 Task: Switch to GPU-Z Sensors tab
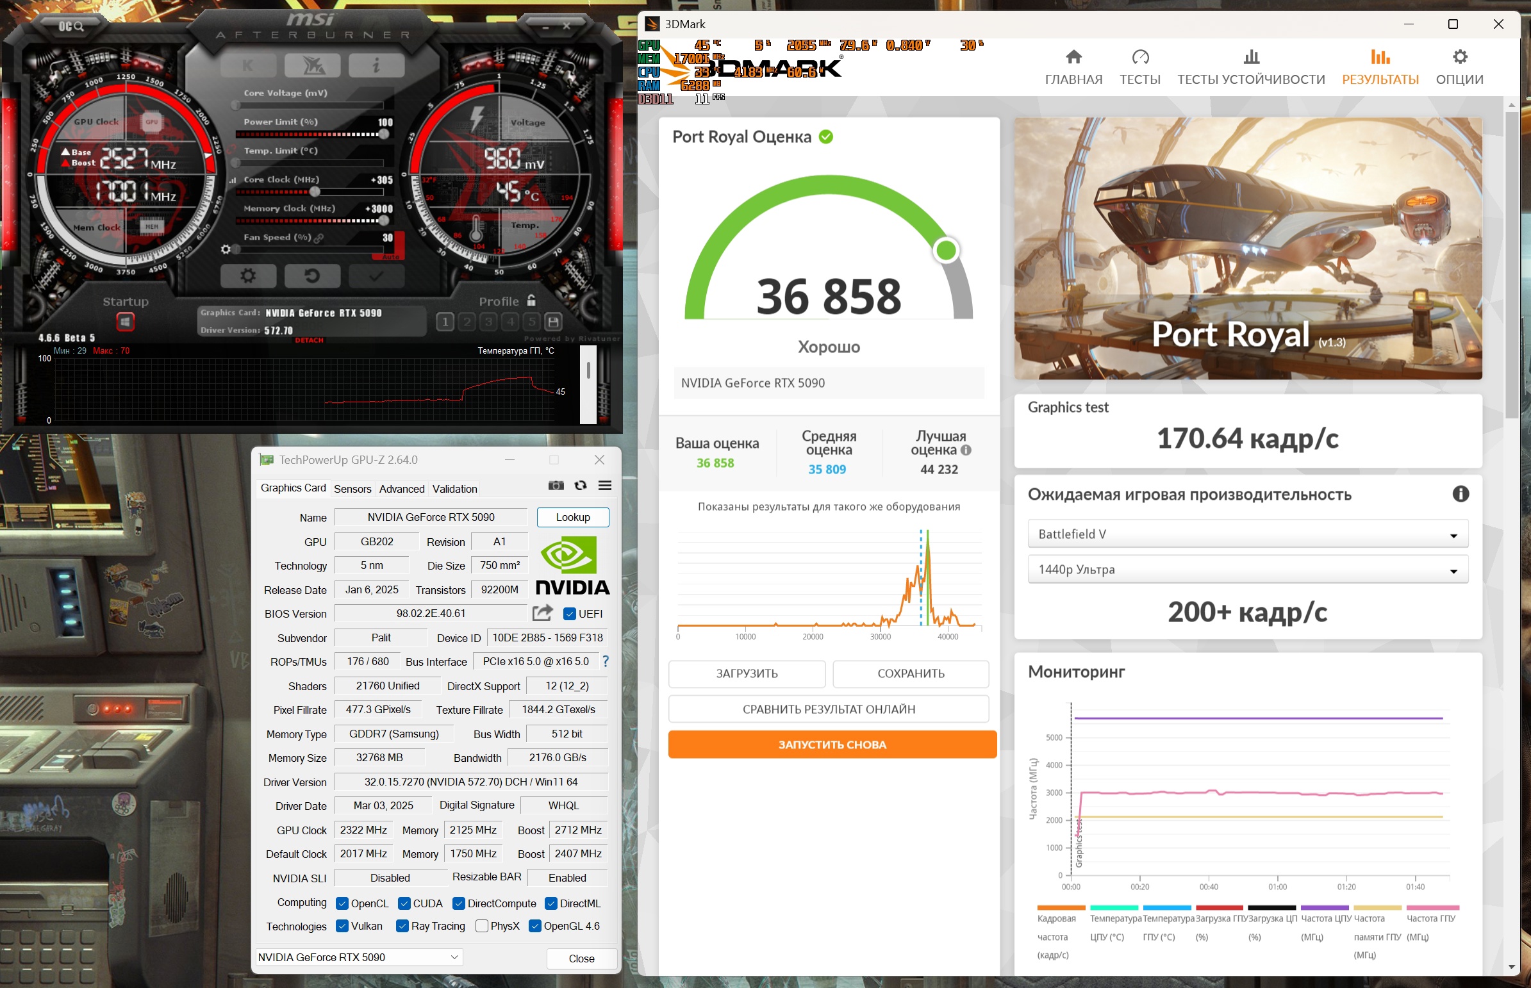352,489
